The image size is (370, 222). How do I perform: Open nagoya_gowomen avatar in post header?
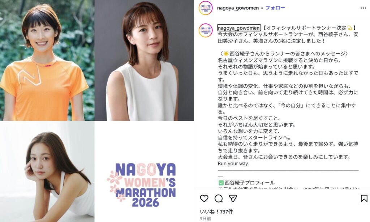point(206,8)
